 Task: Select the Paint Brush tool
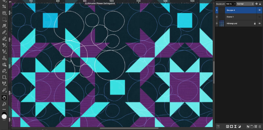pos(4,32)
